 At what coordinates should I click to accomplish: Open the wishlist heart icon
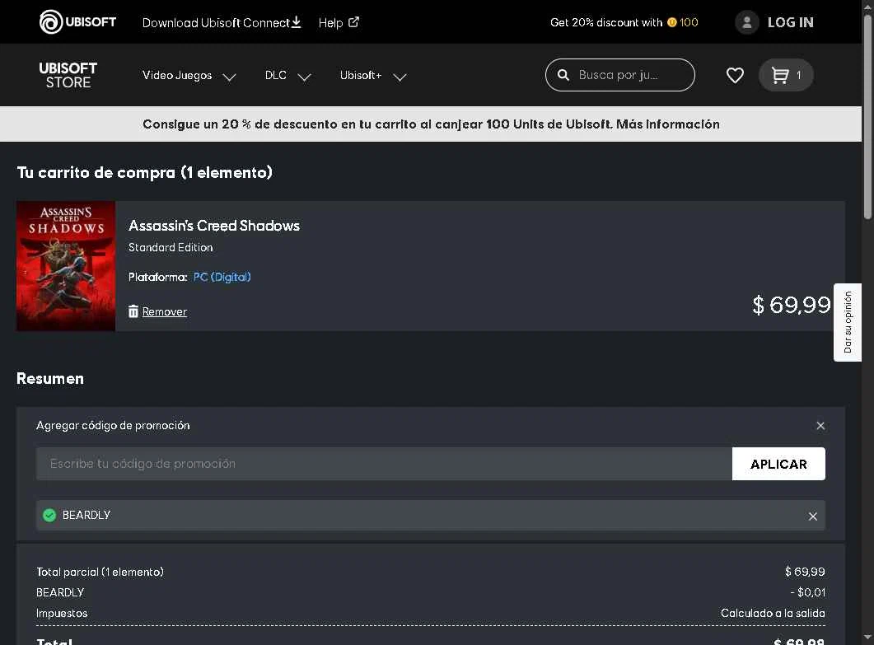click(x=735, y=75)
